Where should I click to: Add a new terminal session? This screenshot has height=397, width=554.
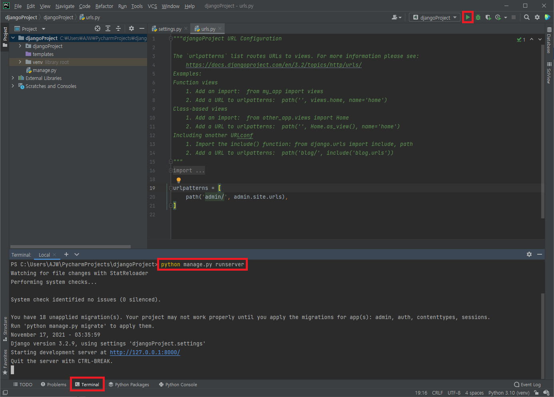66,254
